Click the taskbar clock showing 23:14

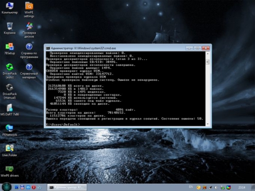[244, 187]
